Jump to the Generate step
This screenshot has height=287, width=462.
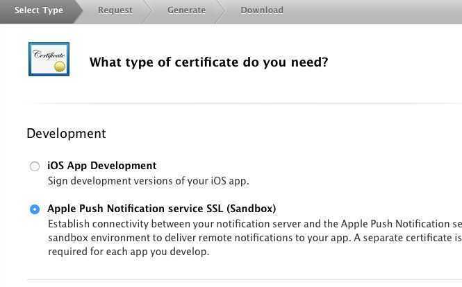point(186,10)
